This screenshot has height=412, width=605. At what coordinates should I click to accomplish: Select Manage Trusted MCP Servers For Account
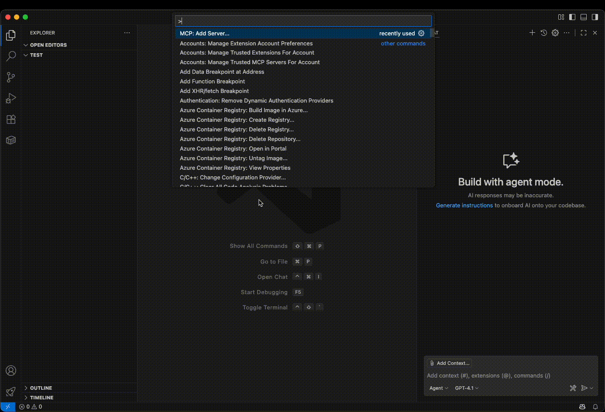[303, 62]
